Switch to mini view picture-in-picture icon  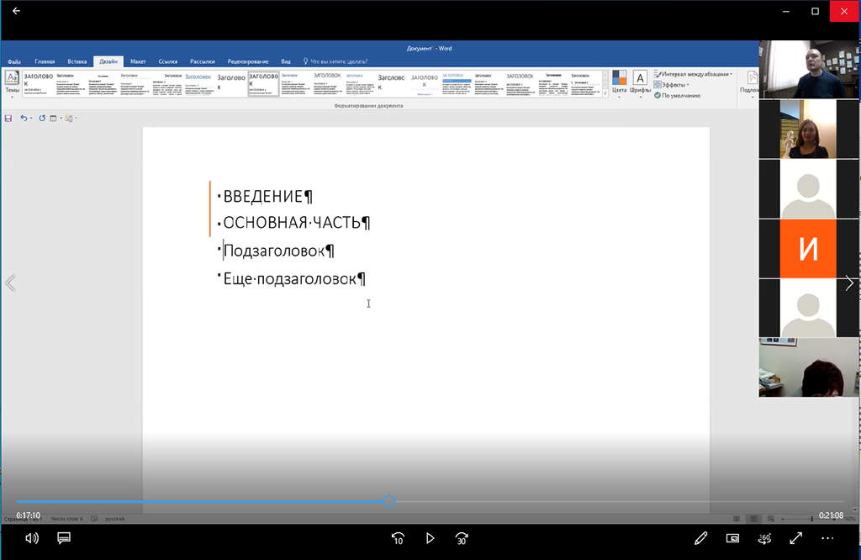pos(732,539)
